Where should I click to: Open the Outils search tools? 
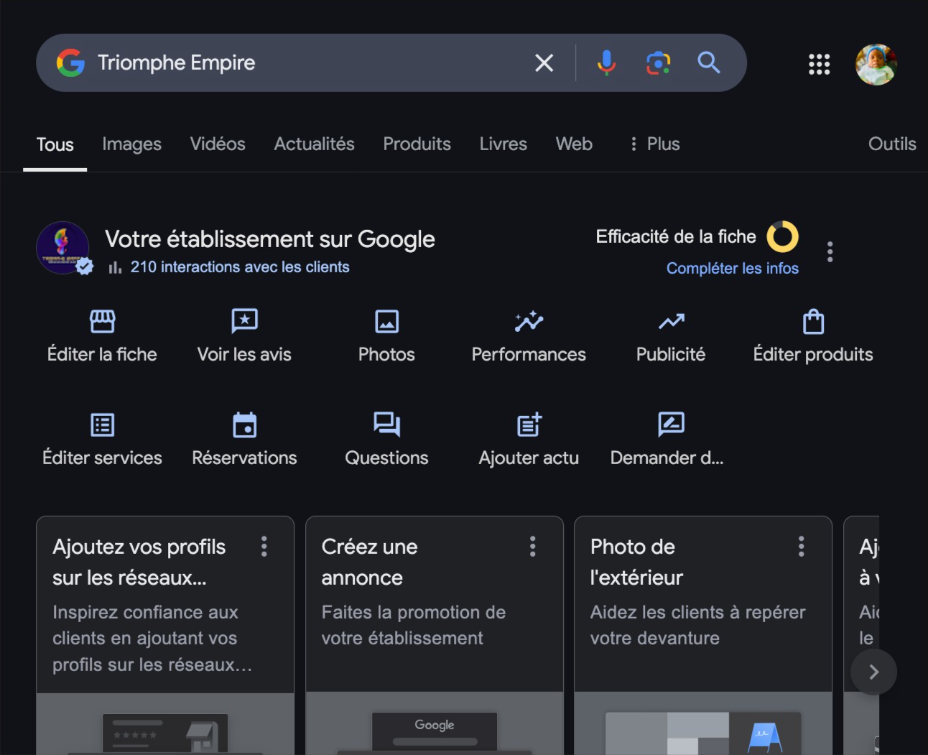(x=892, y=144)
